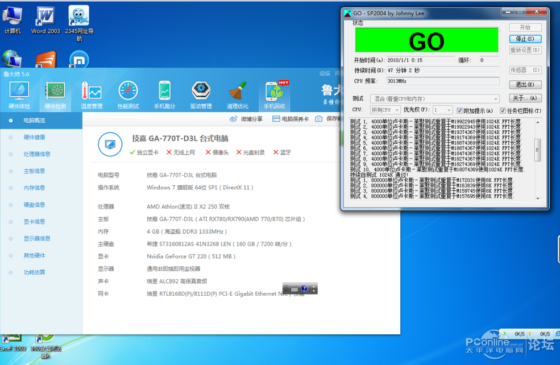Open the 温度管理 temperature management icon
This screenshot has height=365, width=560.
(x=92, y=94)
